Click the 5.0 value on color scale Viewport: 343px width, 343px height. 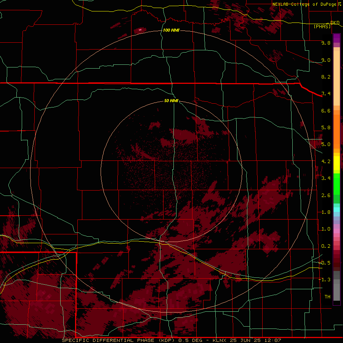(x=326, y=144)
